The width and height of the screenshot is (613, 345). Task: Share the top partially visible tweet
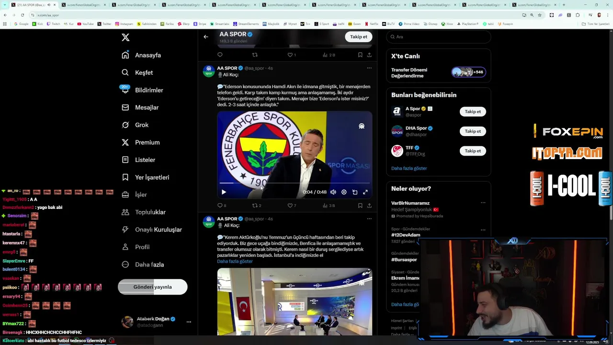pyautogui.click(x=369, y=55)
